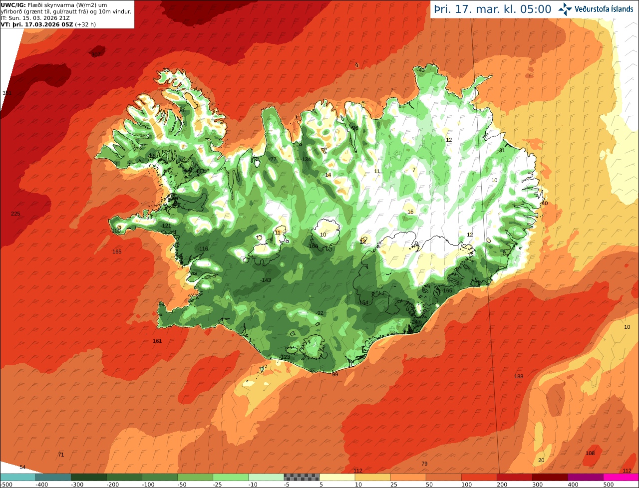The width and height of the screenshot is (639, 488).
Task: Pick the purple legend swatch 400 to 500
Action: [x=585, y=477]
